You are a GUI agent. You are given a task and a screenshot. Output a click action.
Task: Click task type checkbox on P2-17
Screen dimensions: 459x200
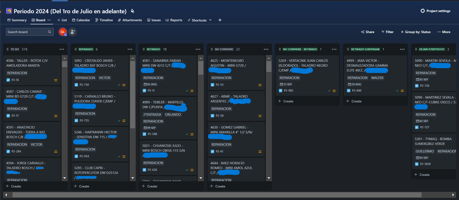pos(8,116)
